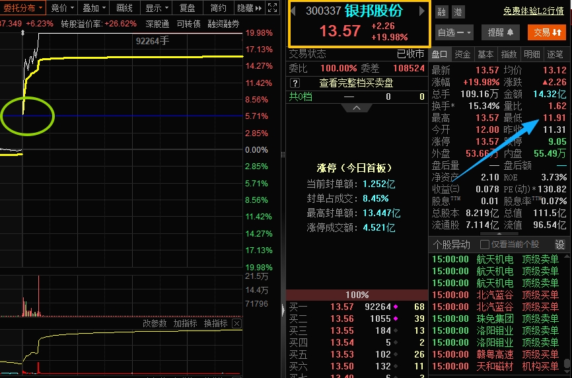Click the orange 交易 button

[547, 32]
